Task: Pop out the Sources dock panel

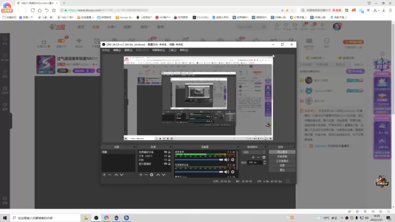Action: click(x=170, y=147)
